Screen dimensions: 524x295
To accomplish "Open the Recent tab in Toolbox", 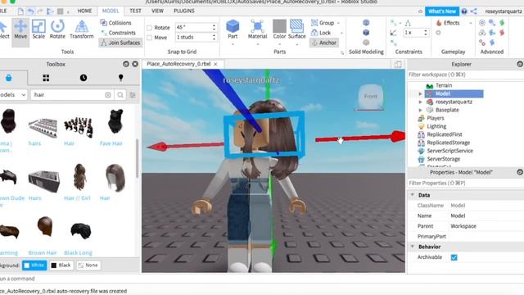I will tap(84, 78).
